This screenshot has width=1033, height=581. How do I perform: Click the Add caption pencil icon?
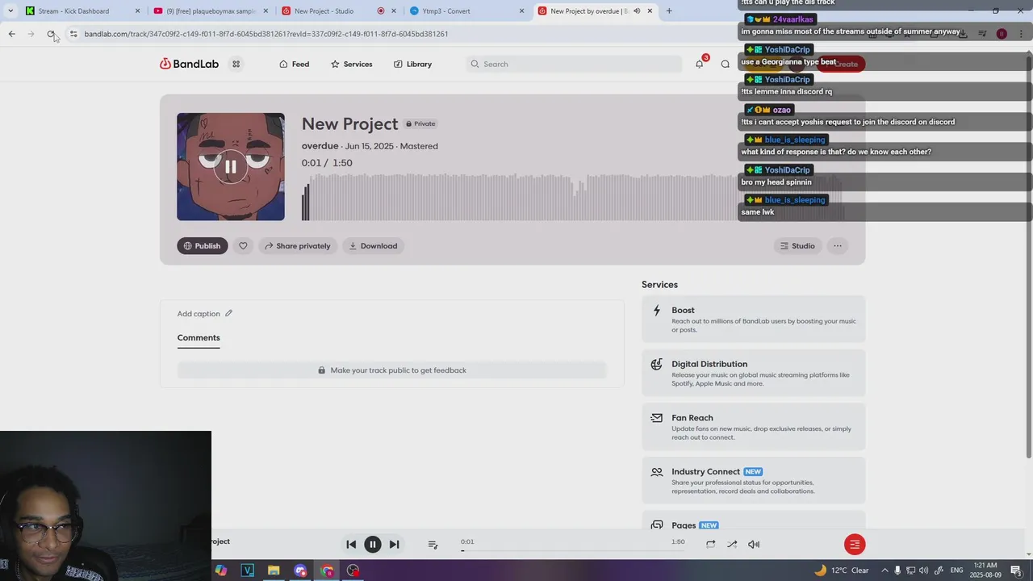point(228,313)
